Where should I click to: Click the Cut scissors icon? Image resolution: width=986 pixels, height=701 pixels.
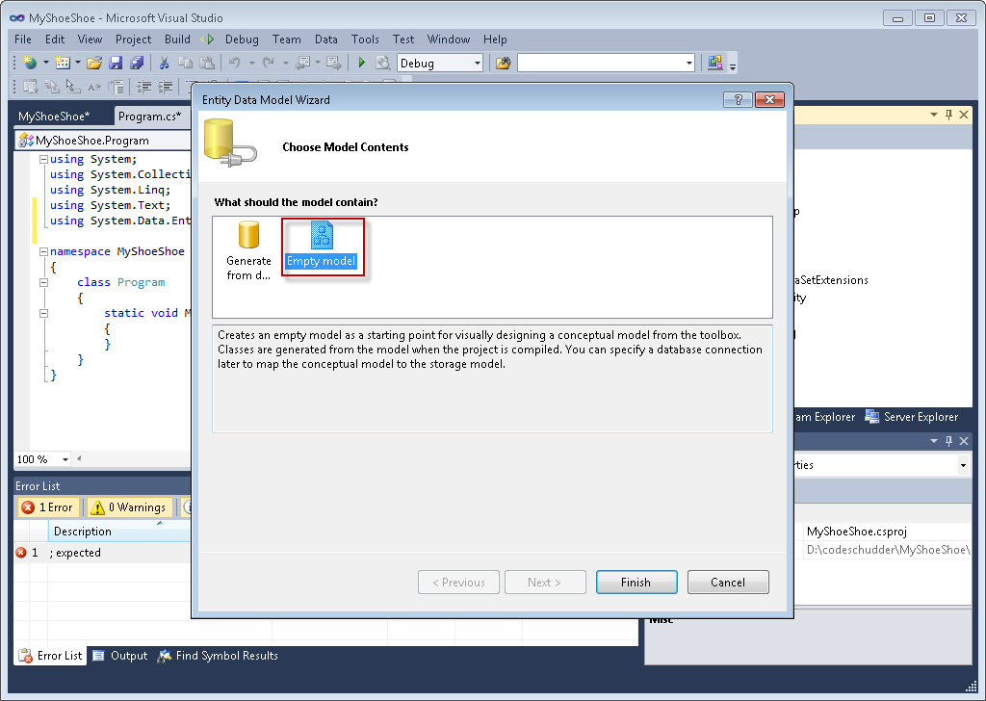(164, 63)
